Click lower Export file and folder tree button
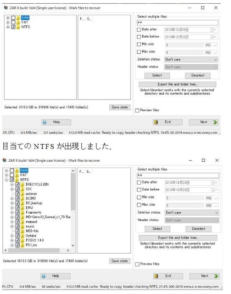The image size is (231, 294). (178, 238)
